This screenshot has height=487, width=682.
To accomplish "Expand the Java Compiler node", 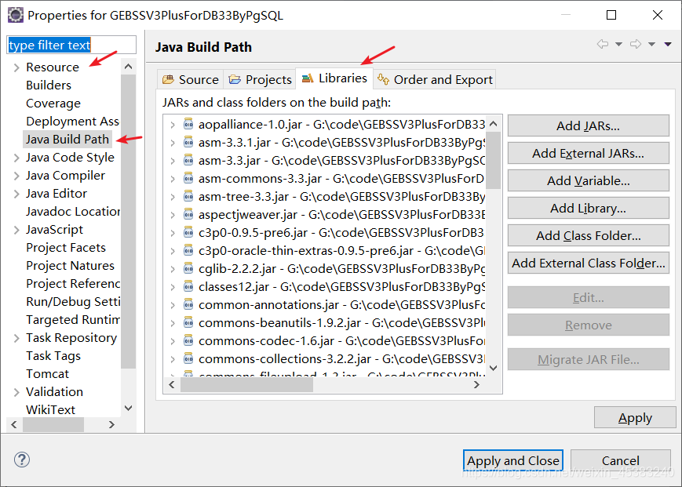I will point(16,176).
